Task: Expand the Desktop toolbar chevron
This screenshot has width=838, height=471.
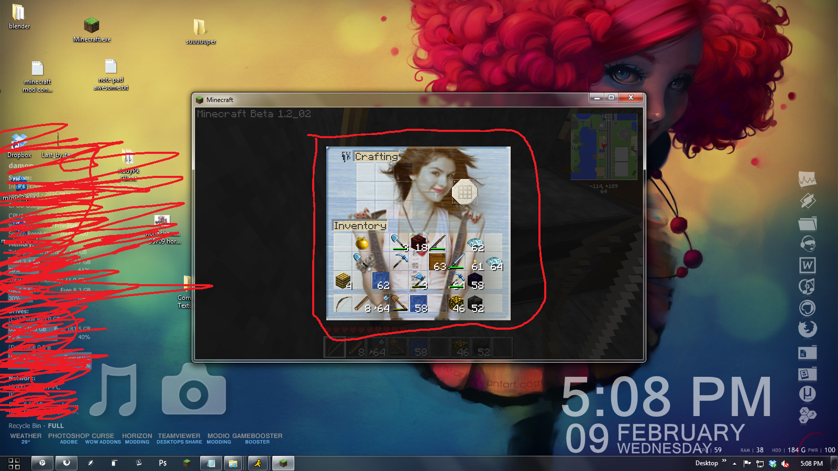Action: point(724,461)
